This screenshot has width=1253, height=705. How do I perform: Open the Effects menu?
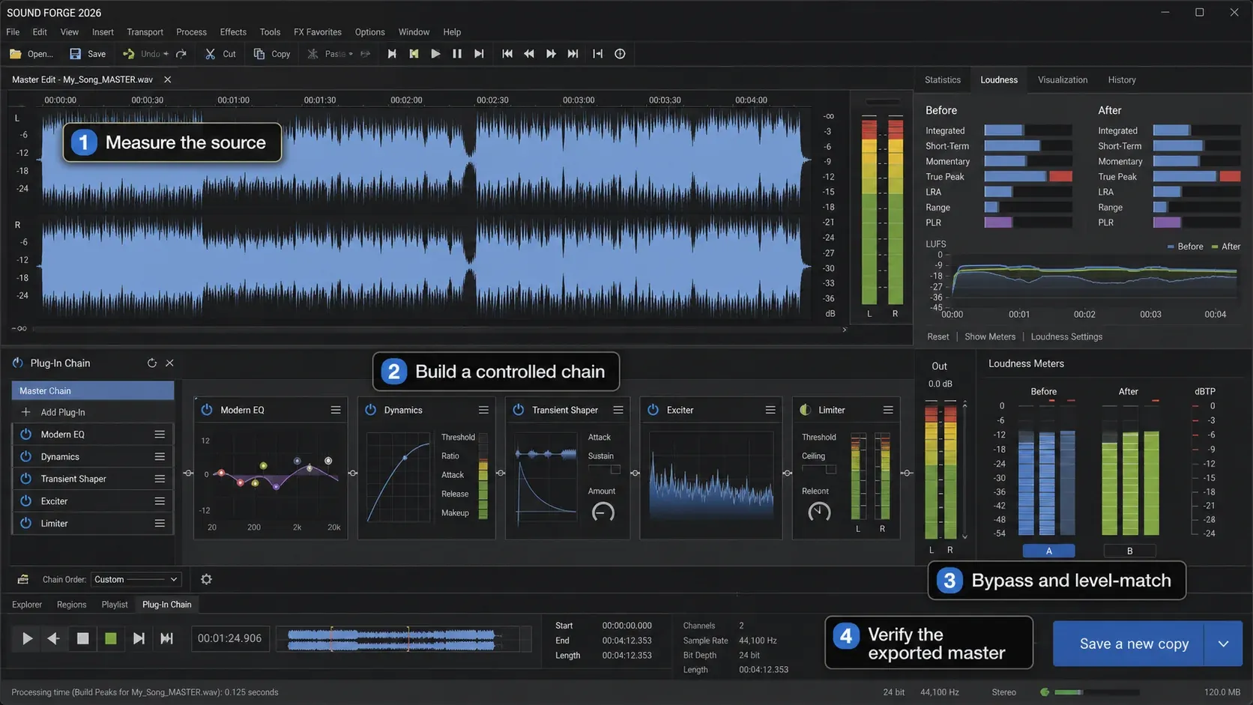[233, 32]
